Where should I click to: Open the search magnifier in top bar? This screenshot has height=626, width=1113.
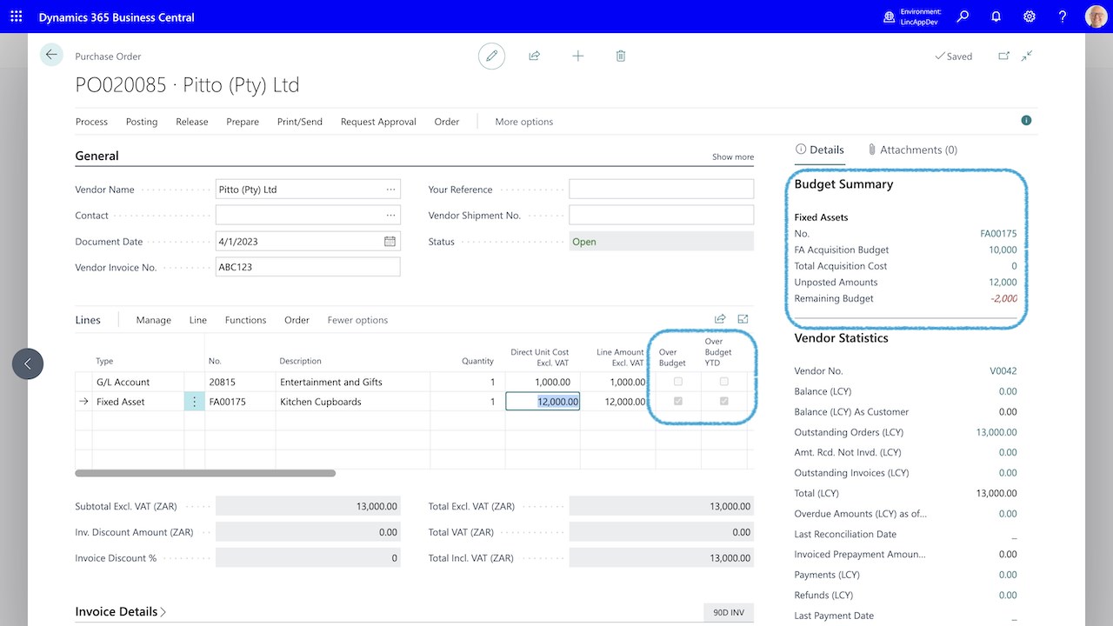click(963, 17)
